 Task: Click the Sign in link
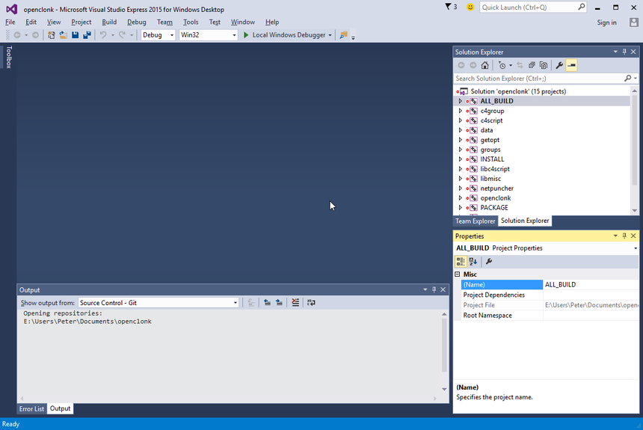click(x=606, y=22)
